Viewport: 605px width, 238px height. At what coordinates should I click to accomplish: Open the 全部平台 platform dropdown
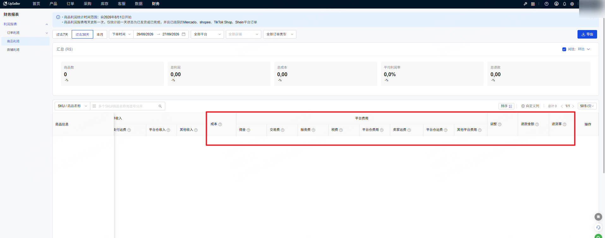click(207, 34)
